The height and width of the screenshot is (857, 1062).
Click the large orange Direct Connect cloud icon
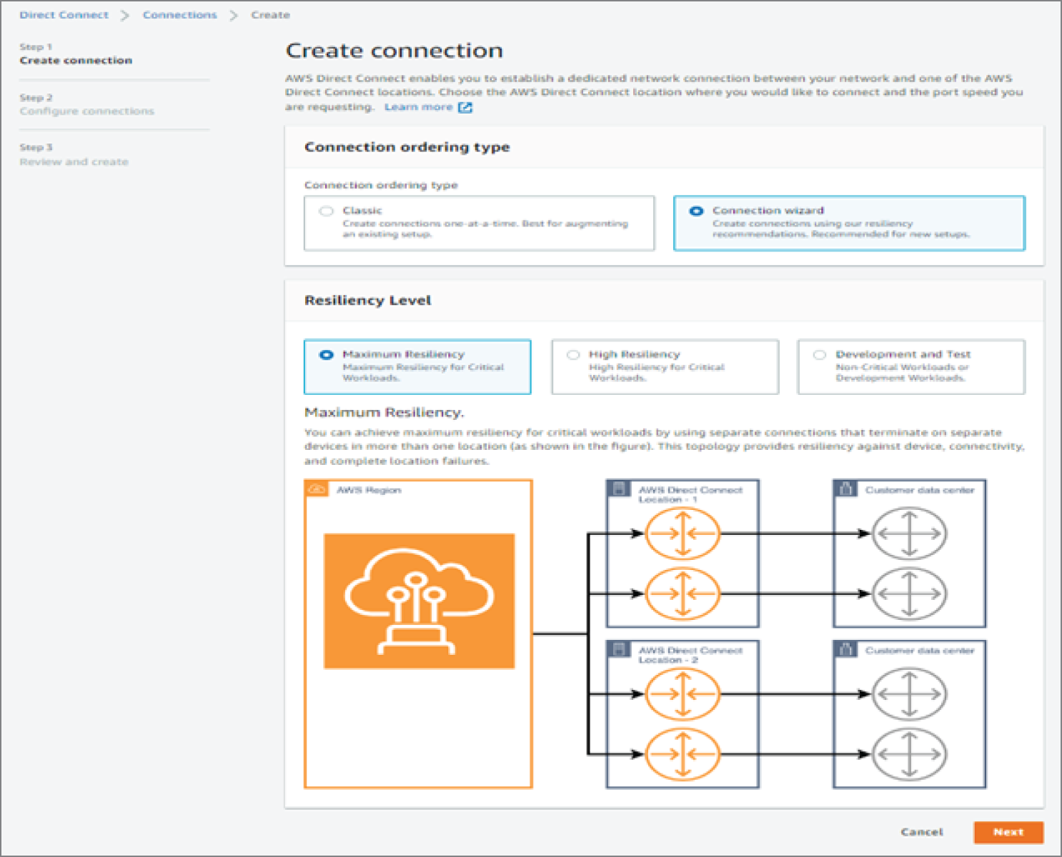tap(420, 601)
